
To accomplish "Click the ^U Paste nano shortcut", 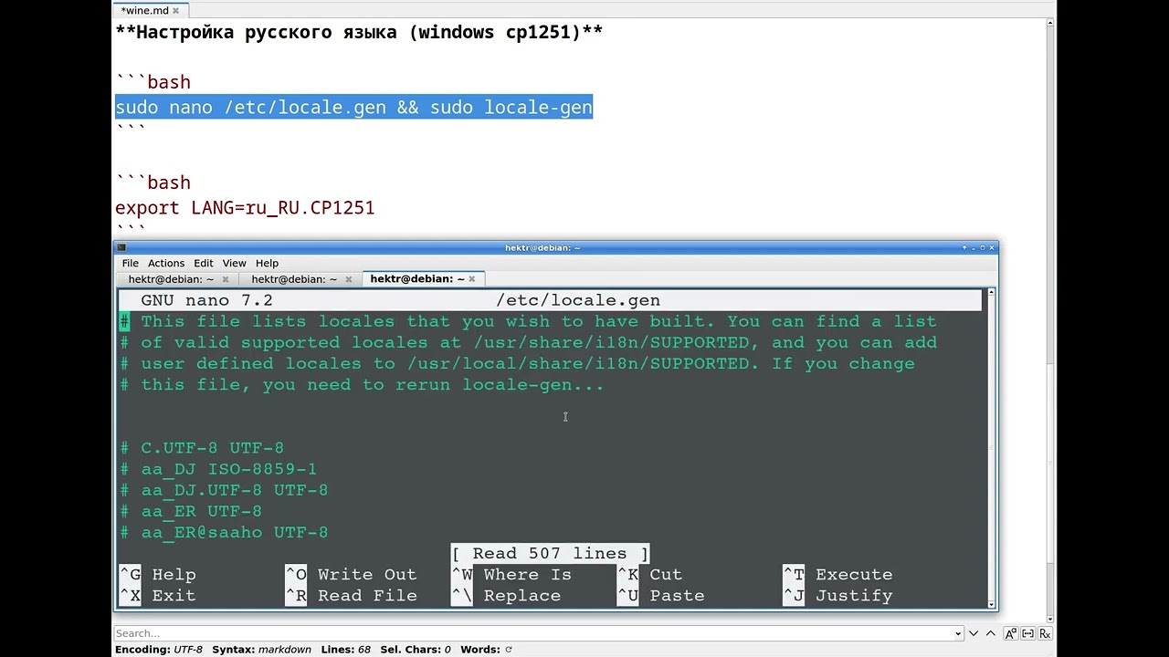I will (661, 596).
